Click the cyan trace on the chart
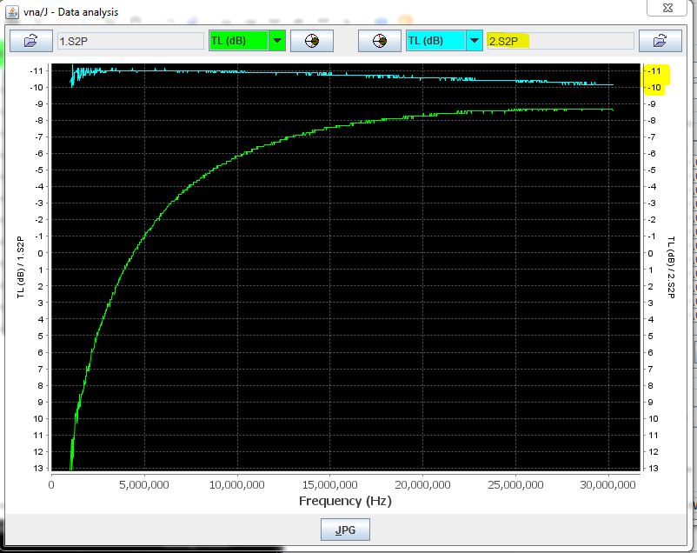Viewport: 697px width, 553px height. pos(348,75)
